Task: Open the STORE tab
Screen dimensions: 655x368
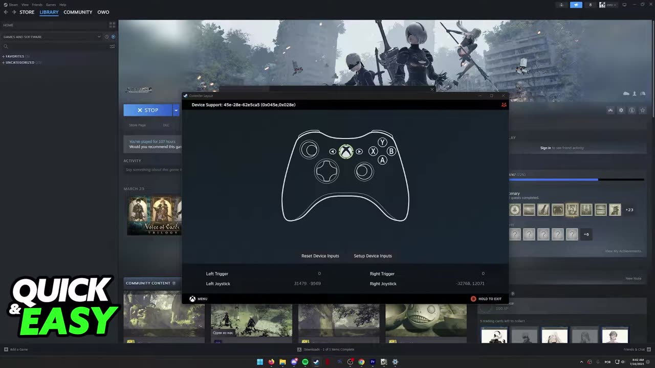Action: (27, 12)
